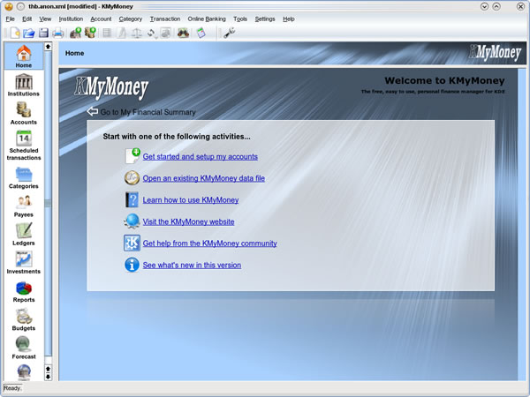Click Go to My Financial Summary
Screen dimensions: 530x397
pyautogui.click(x=148, y=112)
